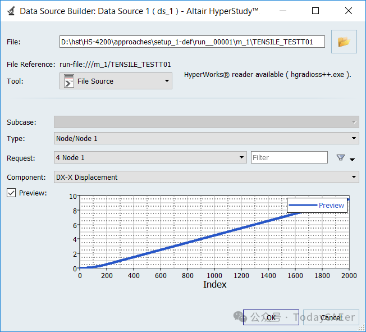Click the Index axis label under the plot
The height and width of the screenshot is (332, 366).
pos(215,284)
